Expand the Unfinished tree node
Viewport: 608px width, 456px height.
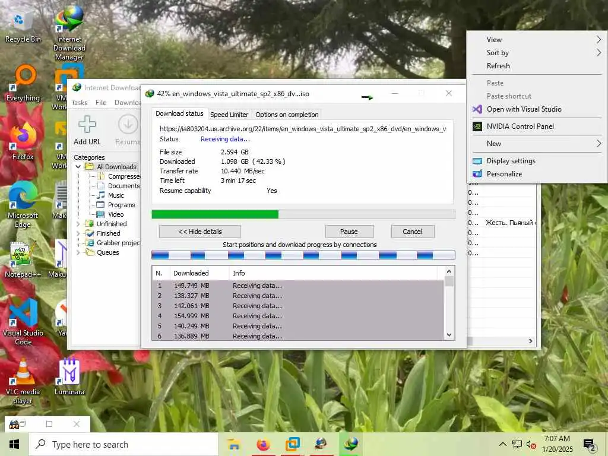pyautogui.click(x=78, y=224)
